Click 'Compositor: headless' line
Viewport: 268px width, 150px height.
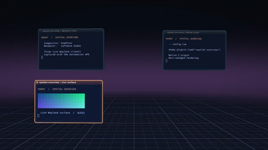(58, 43)
